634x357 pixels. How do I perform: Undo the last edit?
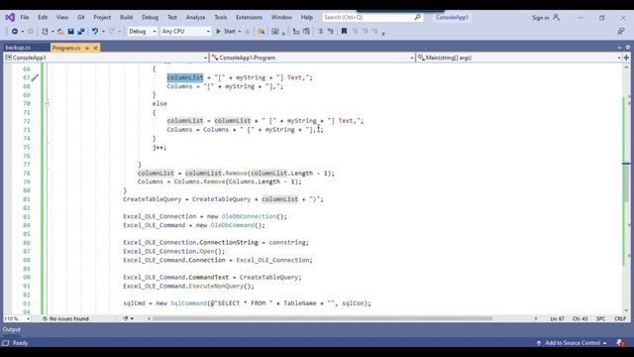(x=95, y=31)
